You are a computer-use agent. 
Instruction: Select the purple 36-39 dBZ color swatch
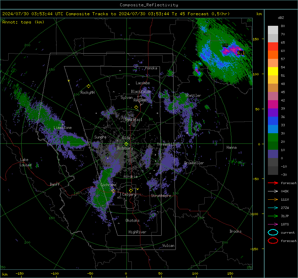273,113
